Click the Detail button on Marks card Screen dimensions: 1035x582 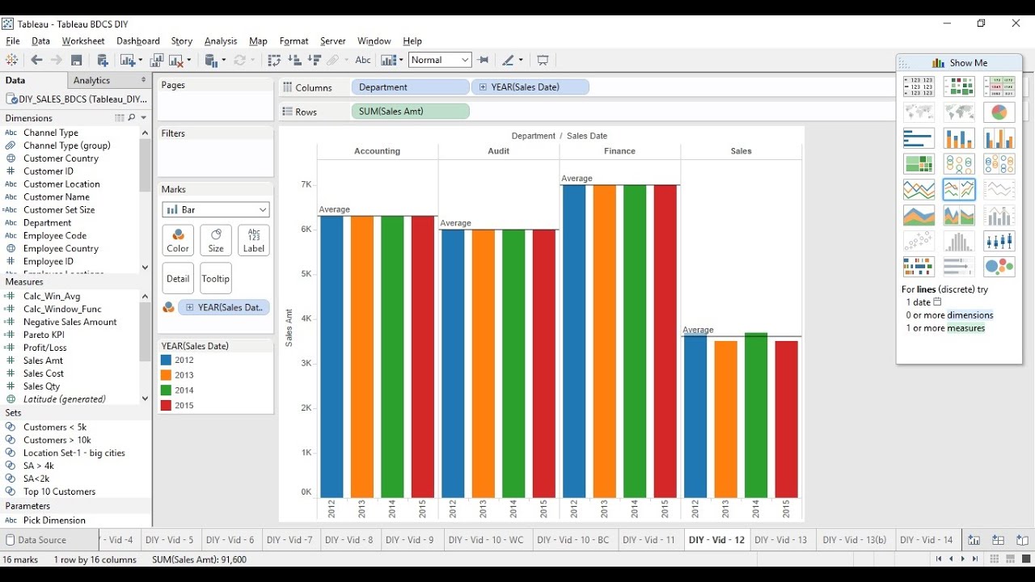tap(178, 278)
